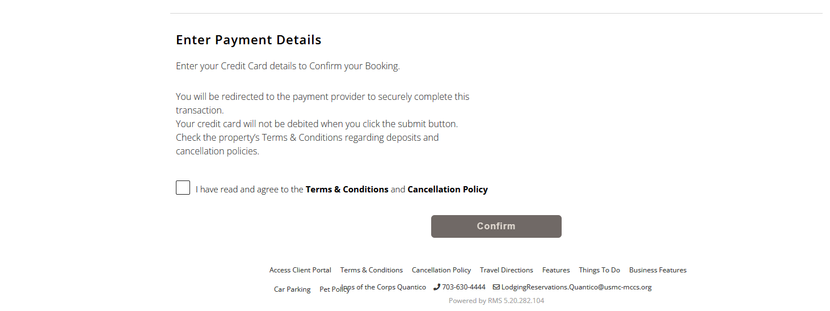
Task: Call the 703-630-4444 phone number
Action: coord(464,287)
